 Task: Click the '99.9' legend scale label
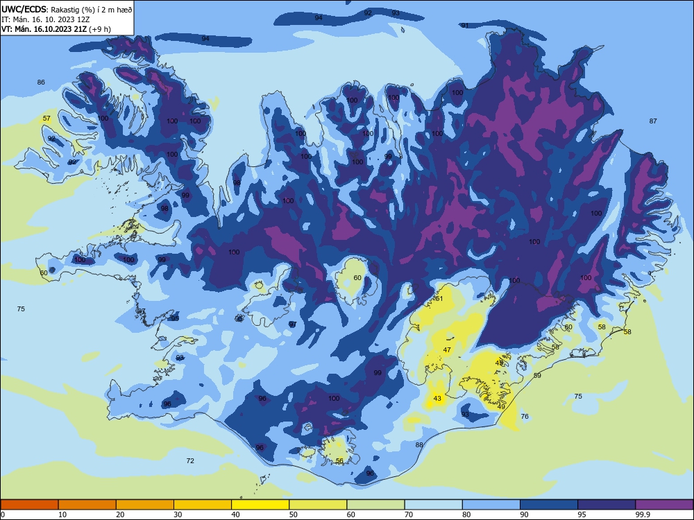click(643, 514)
